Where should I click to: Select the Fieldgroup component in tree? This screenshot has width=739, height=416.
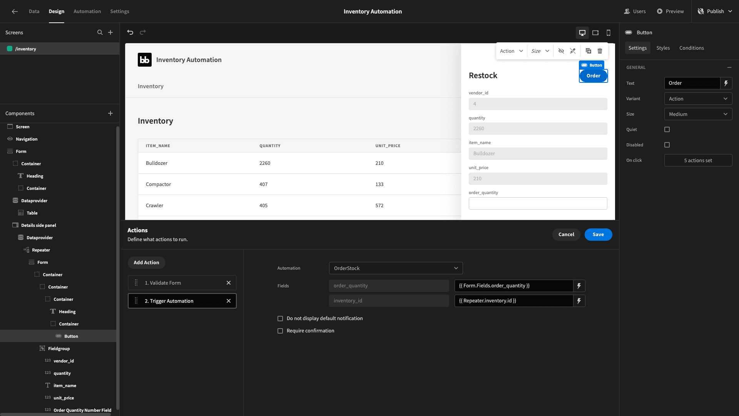pyautogui.click(x=59, y=349)
